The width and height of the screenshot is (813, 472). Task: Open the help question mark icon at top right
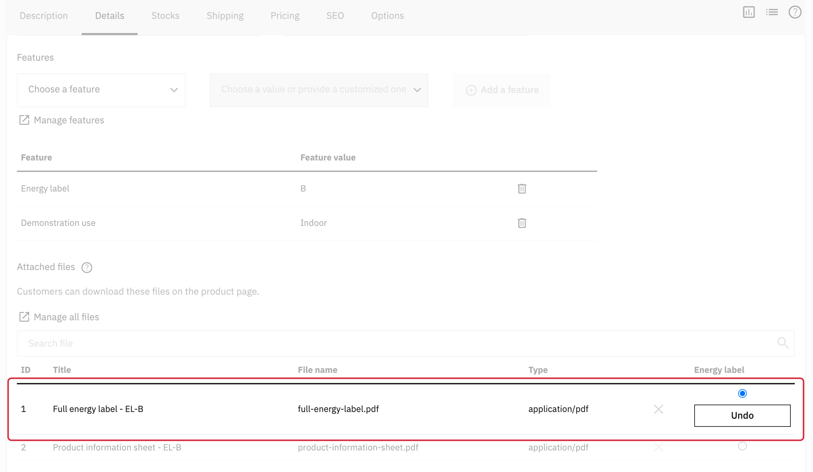pyautogui.click(x=795, y=12)
